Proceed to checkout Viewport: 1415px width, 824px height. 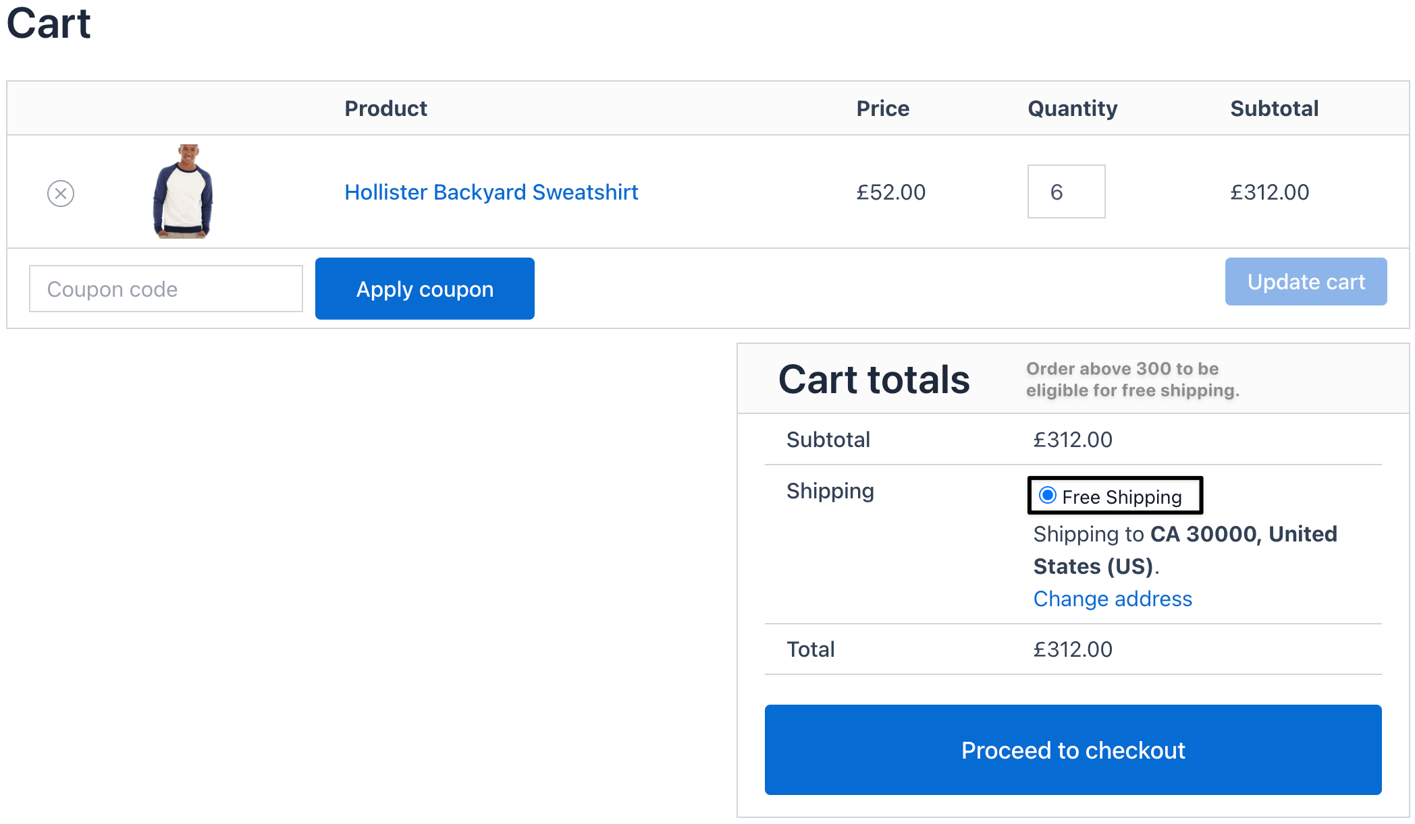(1073, 750)
